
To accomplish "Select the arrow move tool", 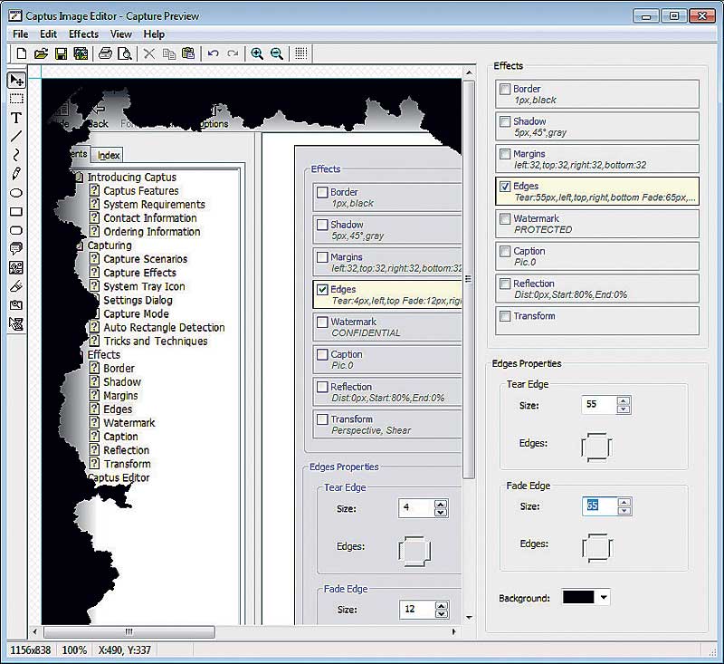I will [16, 81].
